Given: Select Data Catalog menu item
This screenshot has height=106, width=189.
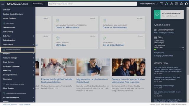Looking at the screenshot, I should point(8,32).
